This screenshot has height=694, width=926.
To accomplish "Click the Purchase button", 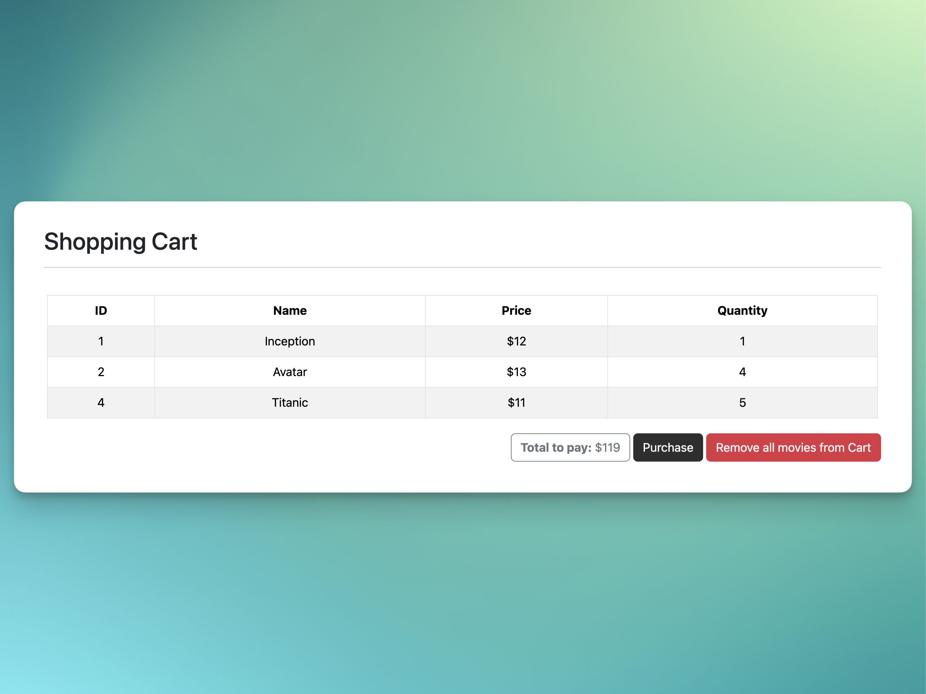I will tap(667, 447).
